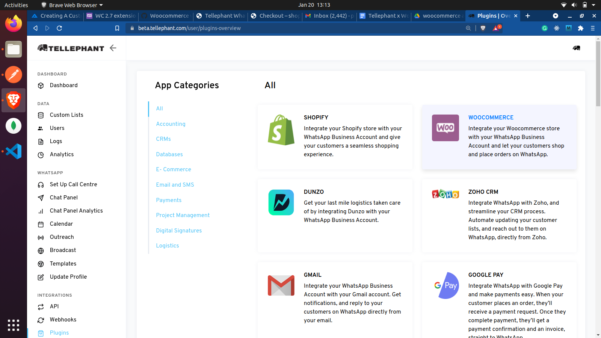Switch to the Checkout – shop tab
The width and height of the screenshot is (601, 338).
tap(275, 16)
